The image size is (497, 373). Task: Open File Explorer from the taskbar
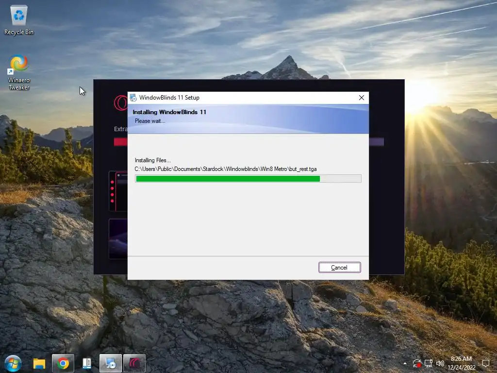[39, 363]
